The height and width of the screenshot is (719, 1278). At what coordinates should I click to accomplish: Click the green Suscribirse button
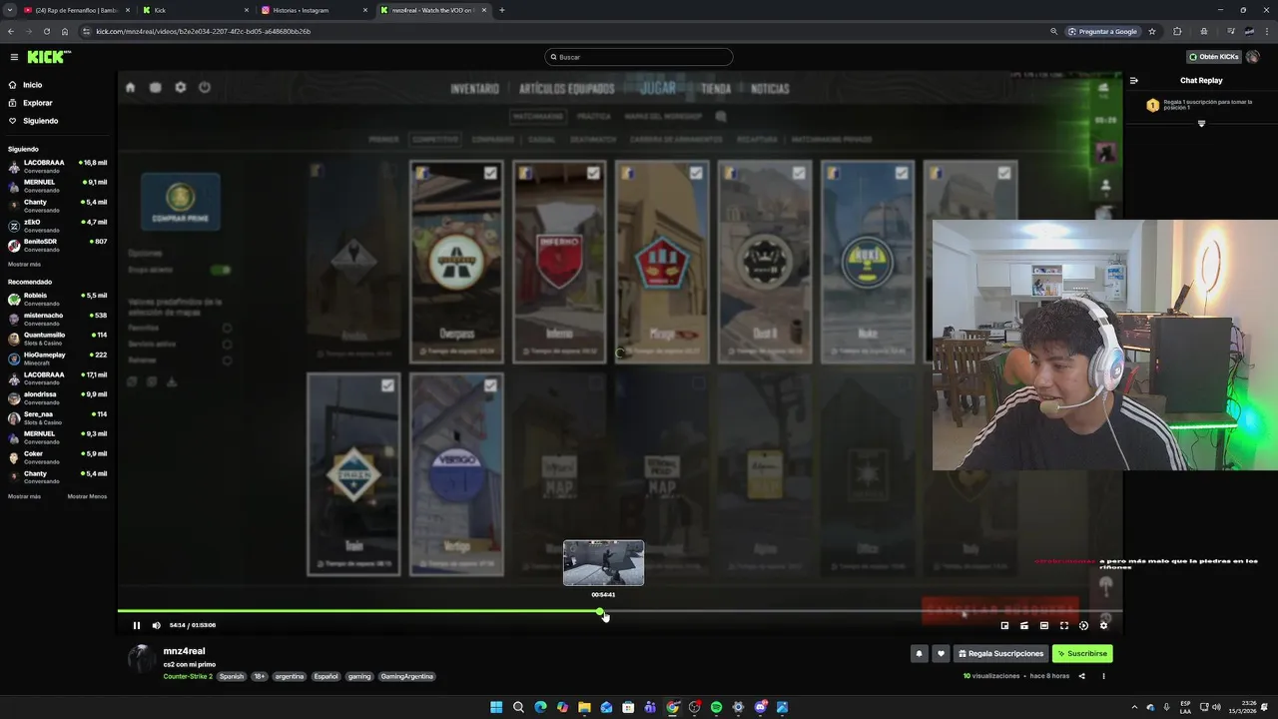pos(1082,654)
